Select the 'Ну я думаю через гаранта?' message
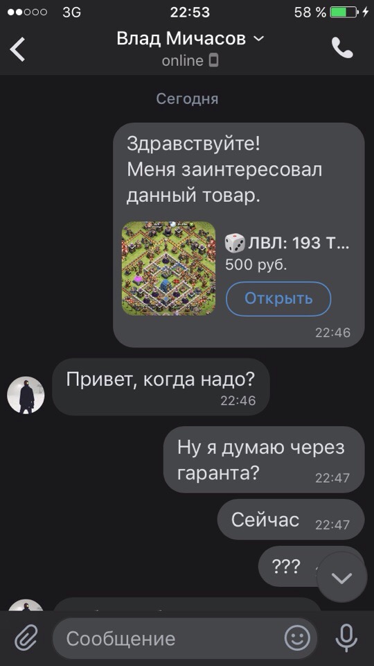 pyautogui.click(x=264, y=459)
